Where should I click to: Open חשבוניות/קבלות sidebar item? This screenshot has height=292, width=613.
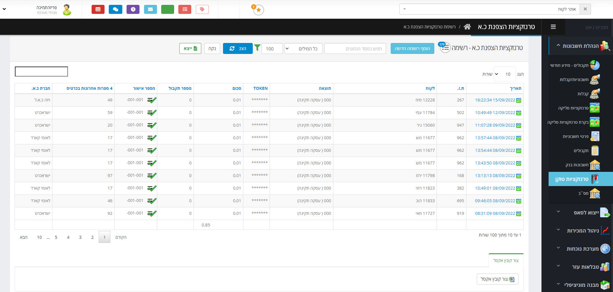click(579, 79)
